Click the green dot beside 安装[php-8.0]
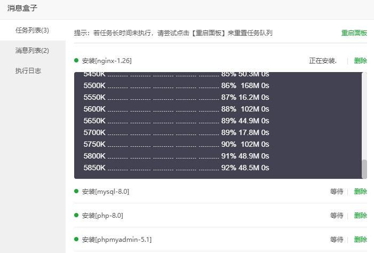Screen dimensions: 374x253 pos(76,215)
